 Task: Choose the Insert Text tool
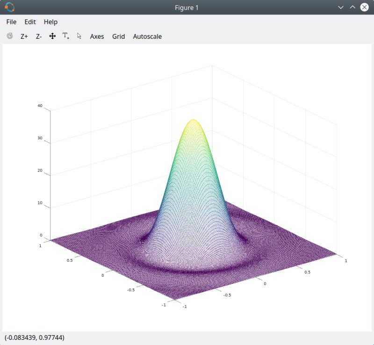tap(66, 36)
